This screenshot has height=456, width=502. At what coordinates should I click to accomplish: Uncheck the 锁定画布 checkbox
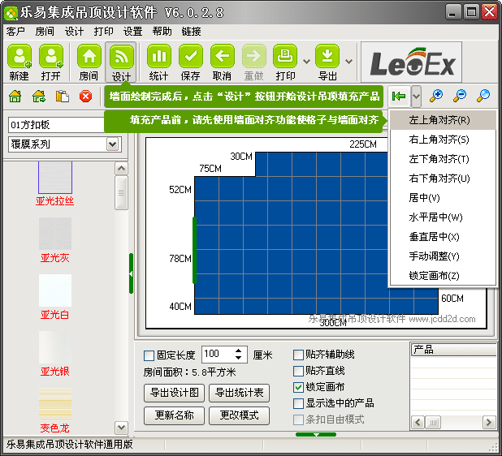298,387
